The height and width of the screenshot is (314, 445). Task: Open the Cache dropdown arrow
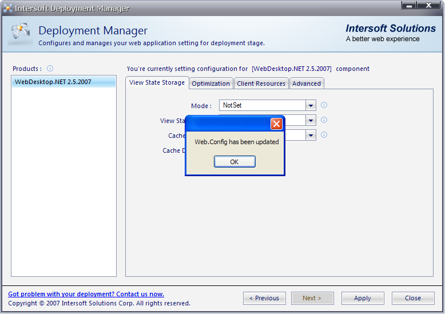(311, 136)
